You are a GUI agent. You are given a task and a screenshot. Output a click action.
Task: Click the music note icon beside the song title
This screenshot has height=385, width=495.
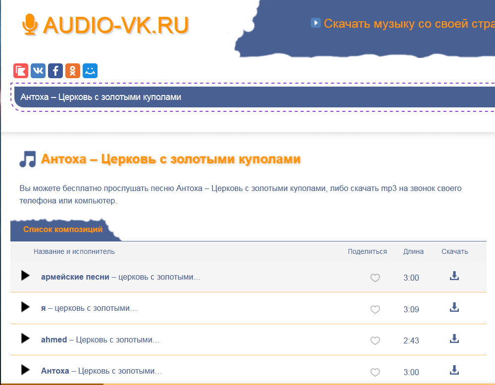27,157
